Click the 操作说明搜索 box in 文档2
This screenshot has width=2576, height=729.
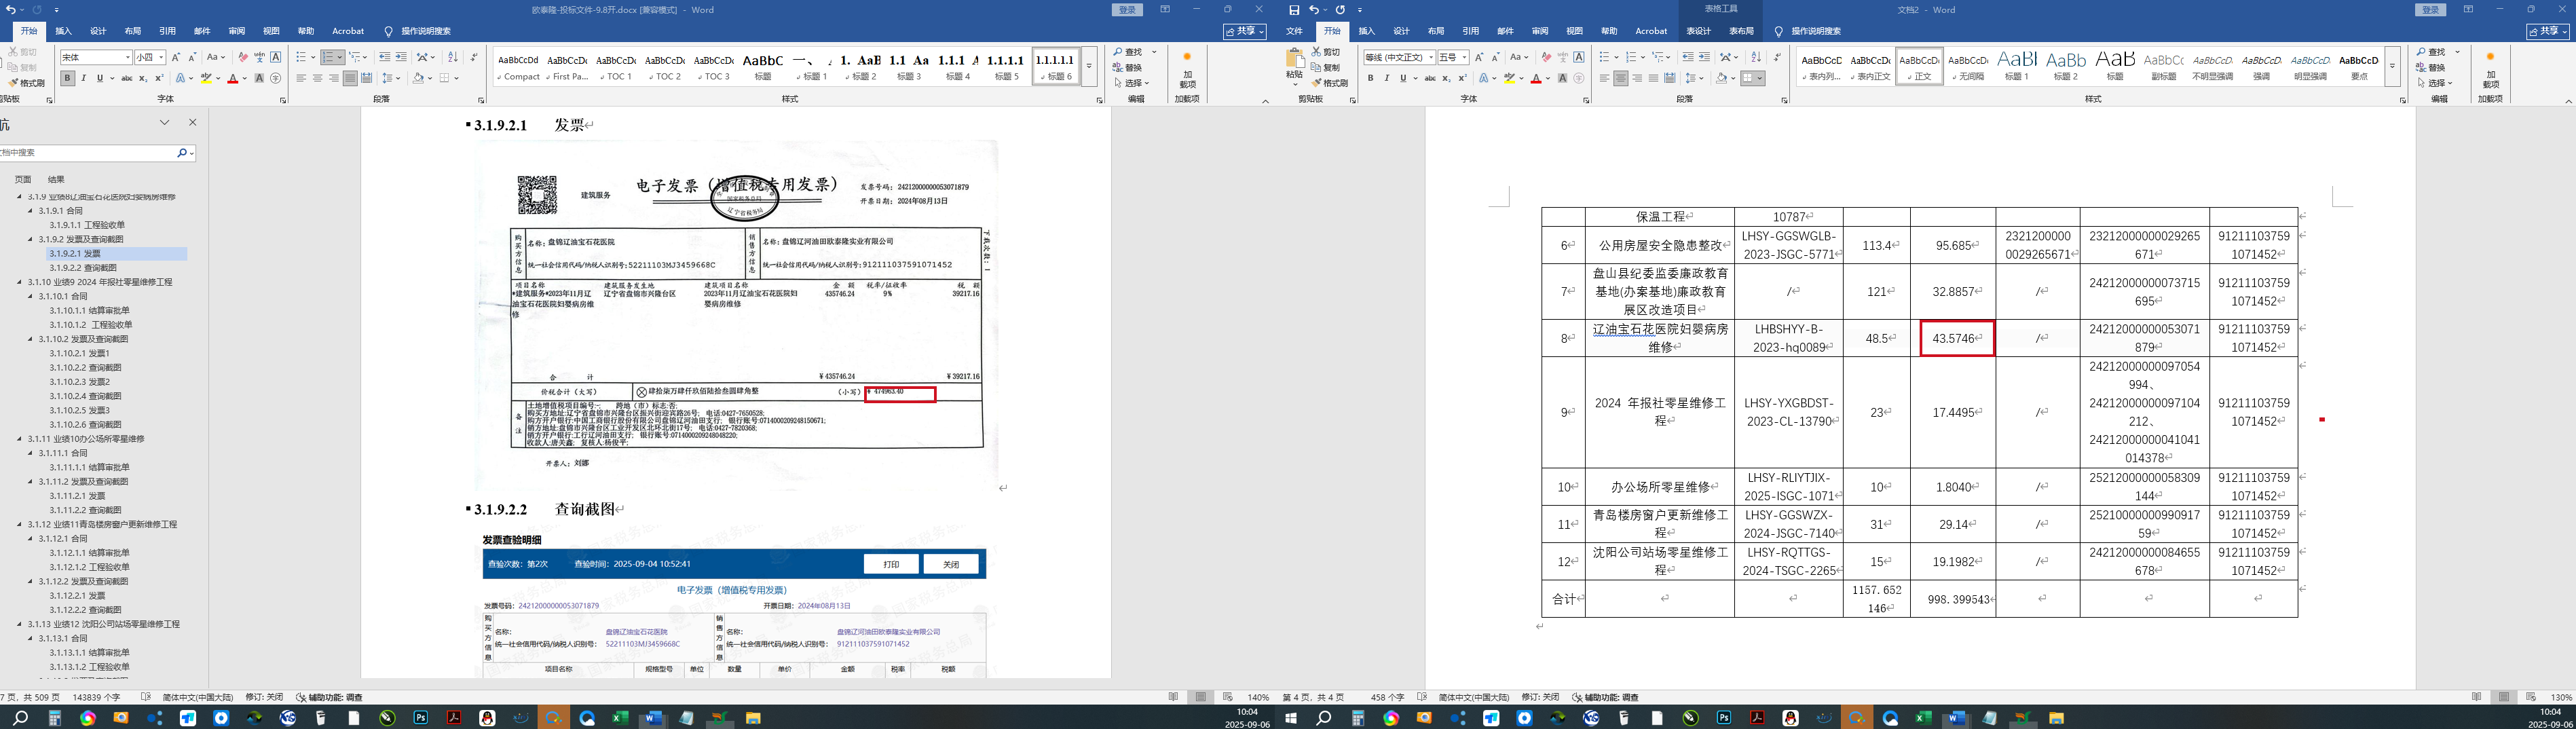pyautogui.click(x=1816, y=31)
